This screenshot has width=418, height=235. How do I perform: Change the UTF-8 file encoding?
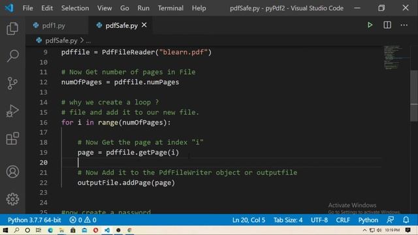(x=319, y=220)
